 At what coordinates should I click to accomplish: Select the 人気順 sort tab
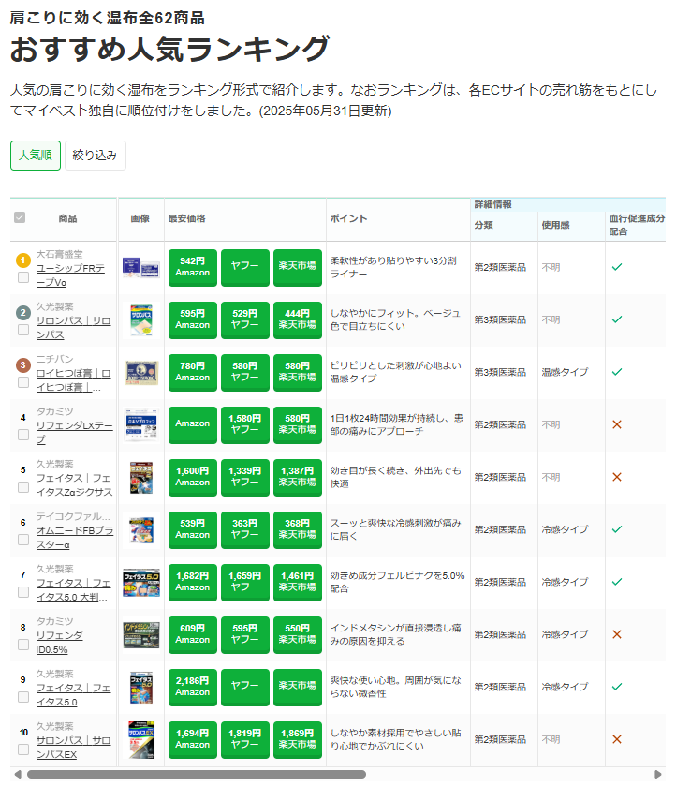(x=36, y=156)
